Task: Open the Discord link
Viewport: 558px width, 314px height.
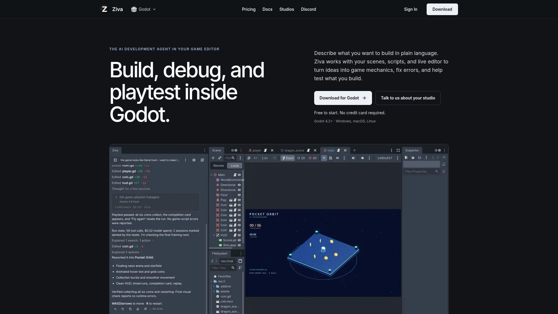Action: click(x=308, y=9)
